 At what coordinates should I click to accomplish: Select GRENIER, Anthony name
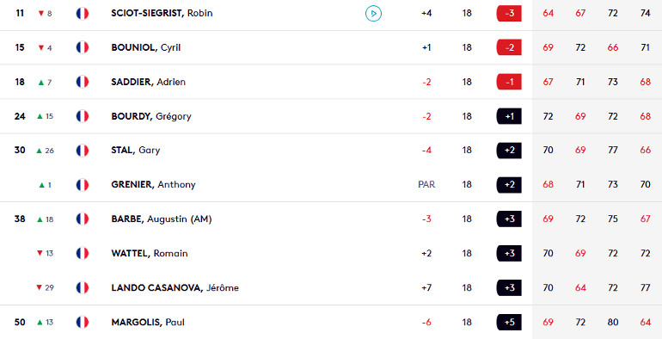[x=153, y=185]
